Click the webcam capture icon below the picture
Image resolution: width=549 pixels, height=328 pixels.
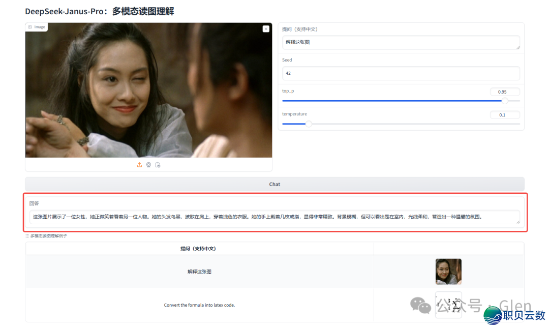148,165
